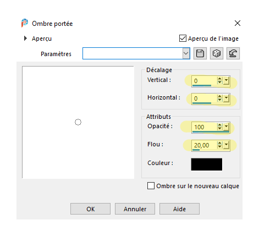Image resolution: width=259 pixels, height=236 pixels.
Task: Toggle the Aperçu de l'image checkbox
Action: point(183,39)
